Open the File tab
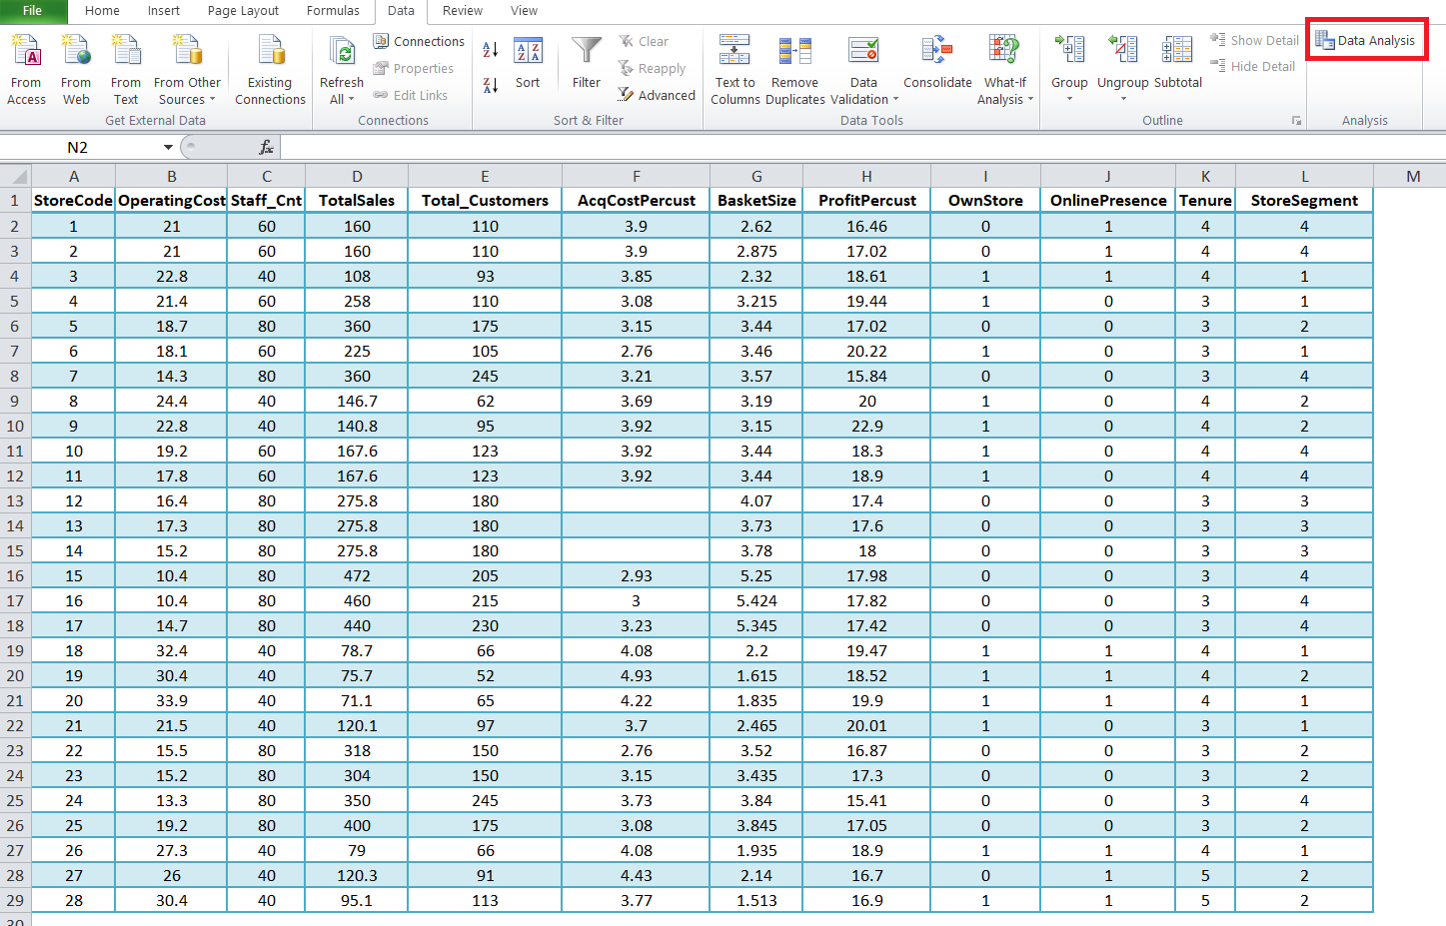 point(33,11)
